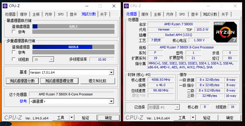
Task: Click 确定 button in left window
Action: [x=109, y=118]
